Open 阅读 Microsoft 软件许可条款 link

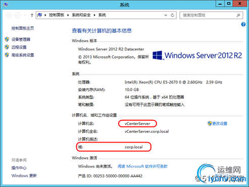coord(142,166)
